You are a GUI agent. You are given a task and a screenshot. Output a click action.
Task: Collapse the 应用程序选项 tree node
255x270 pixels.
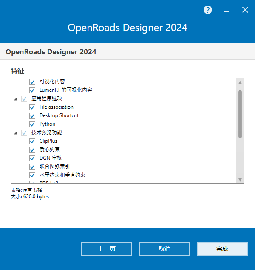point(16,99)
